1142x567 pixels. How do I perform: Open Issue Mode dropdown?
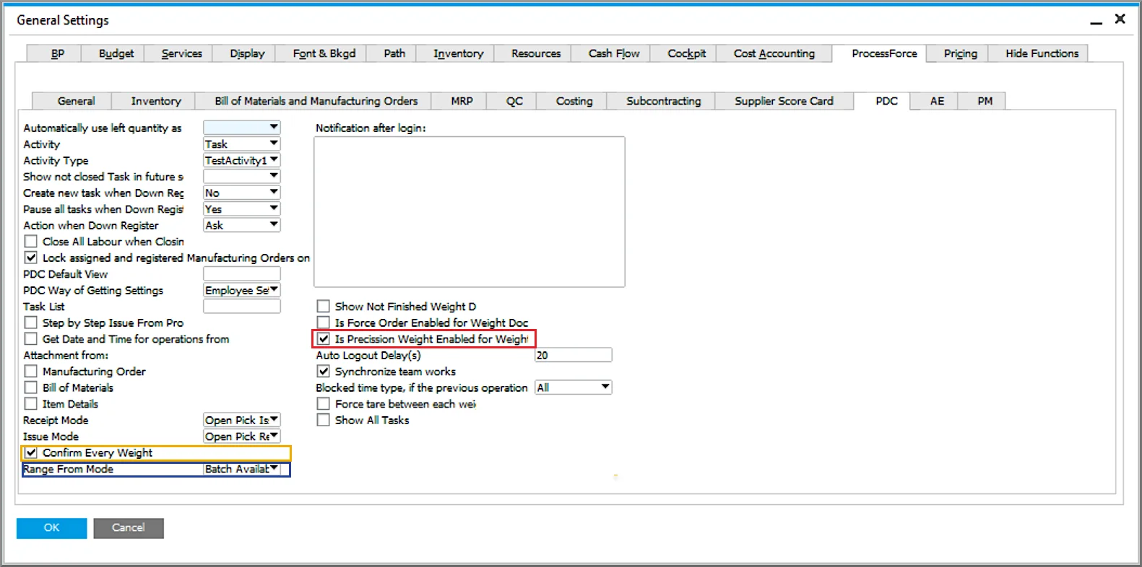pyautogui.click(x=242, y=436)
